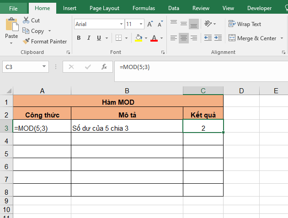The height and width of the screenshot is (218, 288).
Task: Click the Increase Indent icon
Action: click(x=218, y=38)
